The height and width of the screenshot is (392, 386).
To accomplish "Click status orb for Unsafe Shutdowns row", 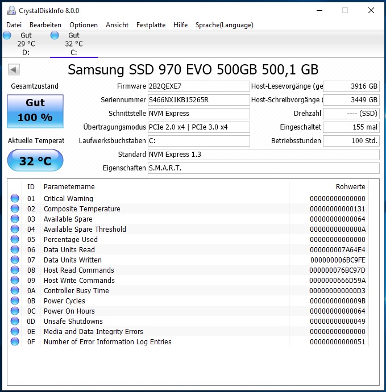I will (x=15, y=321).
